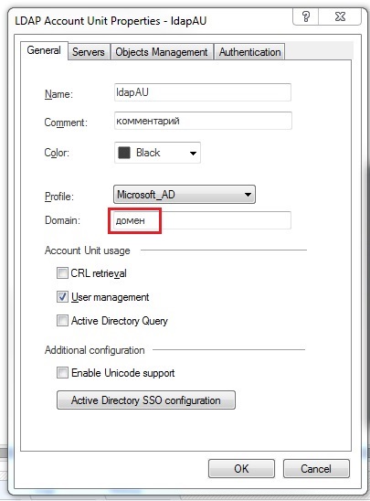Confirm changes with the OK button
Image resolution: width=370 pixels, height=501 pixels.
coord(241,468)
